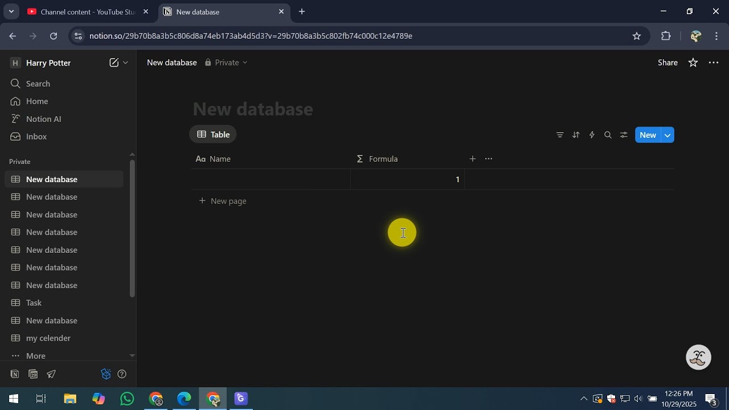Close the YouTube Studio browser tab

click(x=146, y=11)
